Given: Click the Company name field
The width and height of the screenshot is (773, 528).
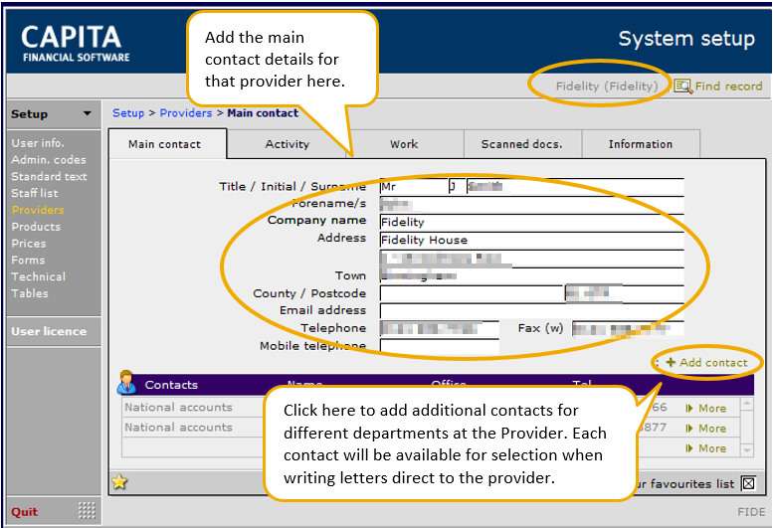Looking at the screenshot, I should (x=531, y=222).
